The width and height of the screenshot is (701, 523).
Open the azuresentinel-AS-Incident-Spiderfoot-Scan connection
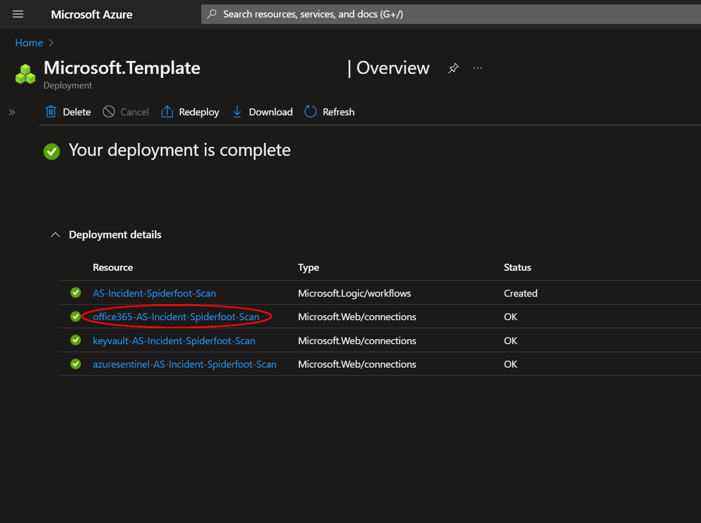tap(185, 364)
